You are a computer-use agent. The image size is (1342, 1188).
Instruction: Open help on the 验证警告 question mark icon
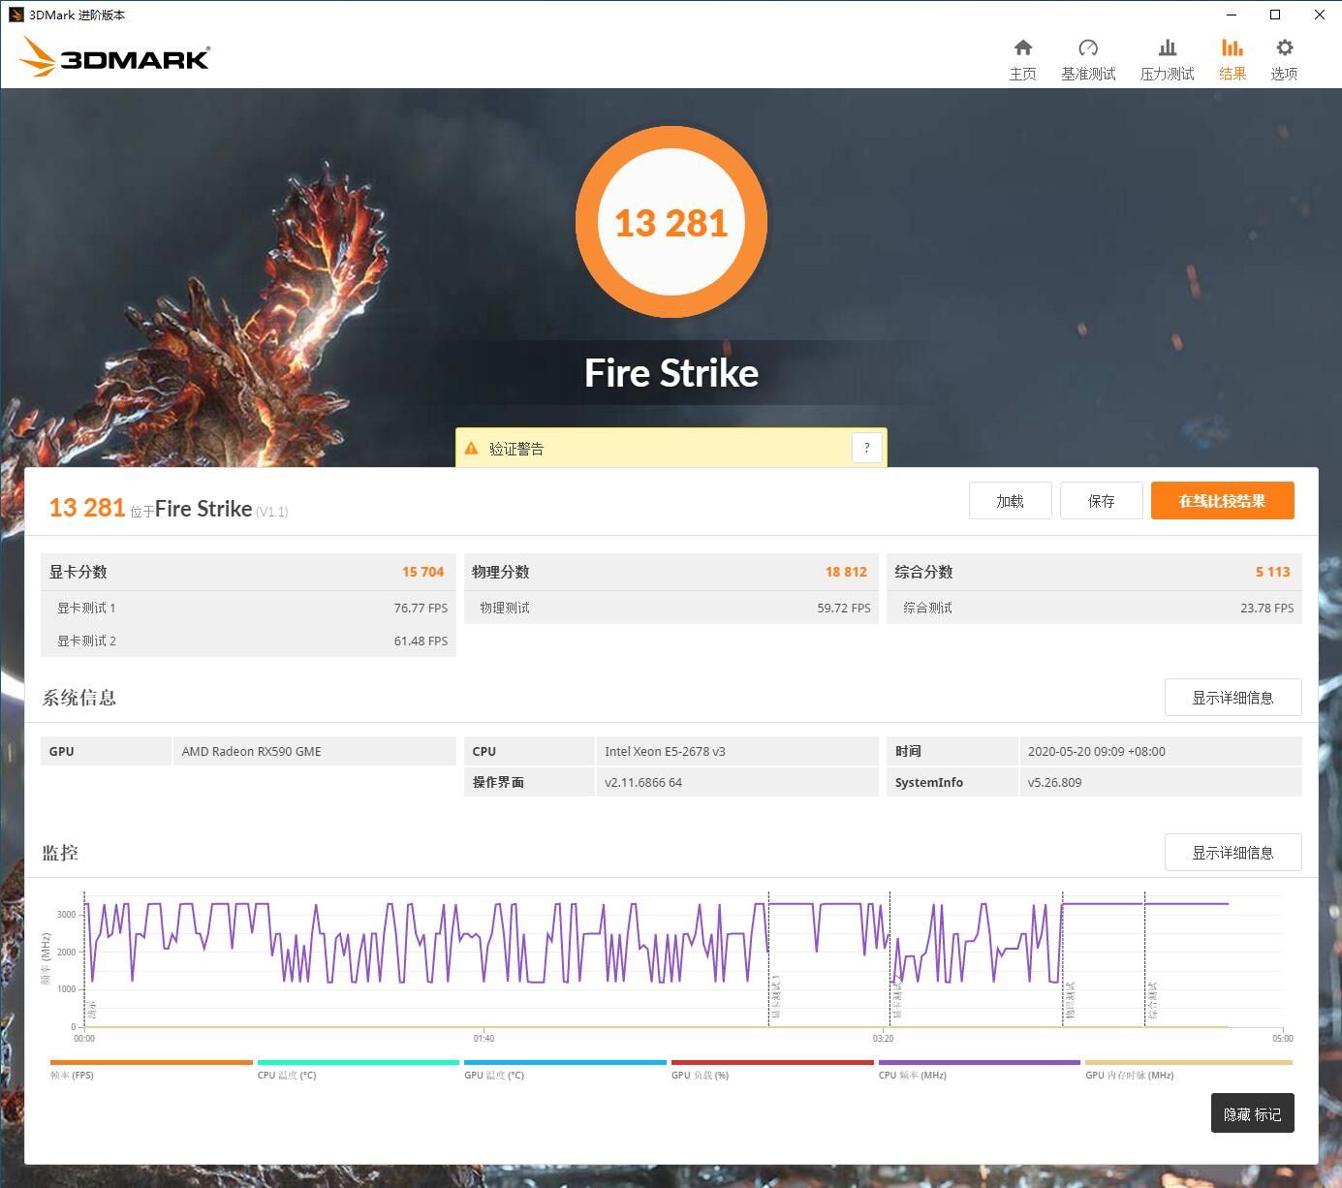coord(867,447)
